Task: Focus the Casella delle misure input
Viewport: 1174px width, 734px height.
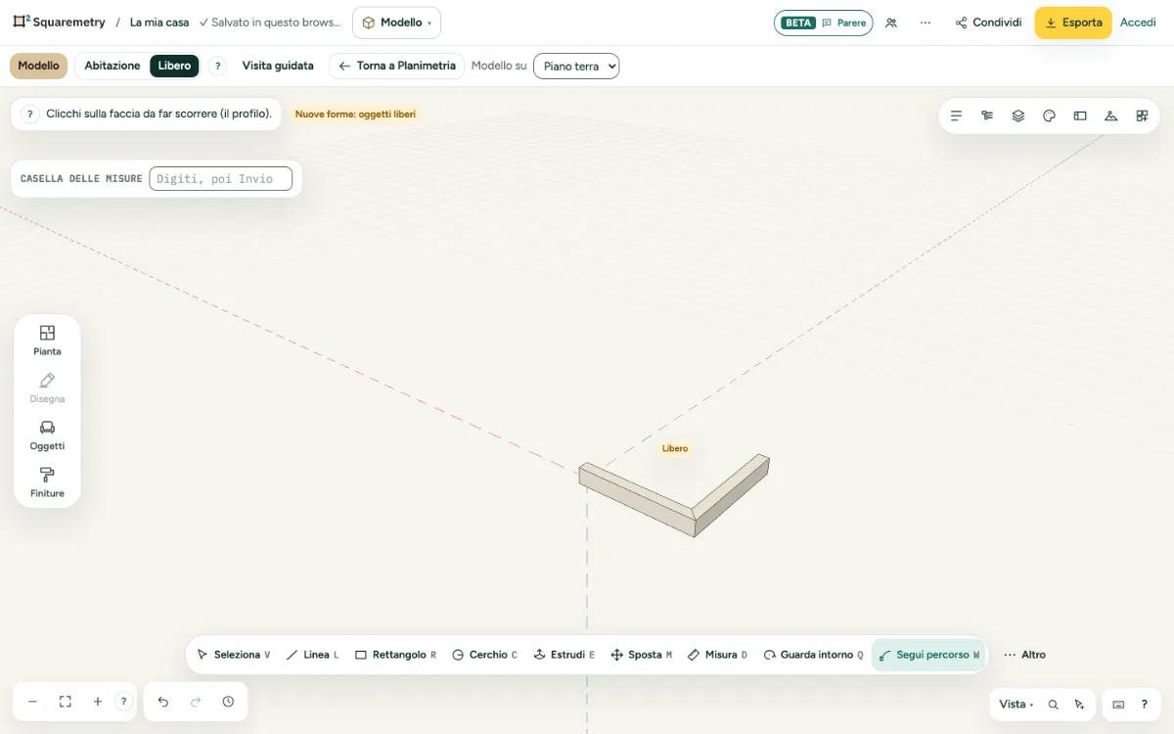Action: pos(220,178)
